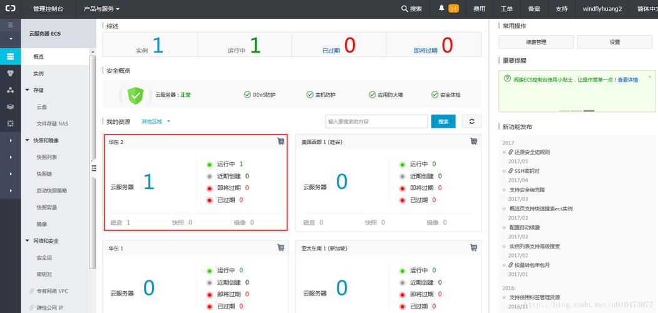The height and width of the screenshot is (313, 658).
Task: Click the cart icon on 美国西部 1 card
Action: [474, 142]
